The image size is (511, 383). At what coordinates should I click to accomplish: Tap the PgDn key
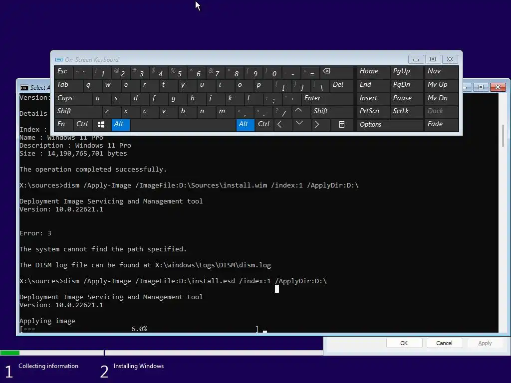[407, 85]
